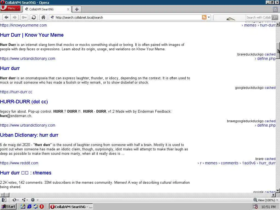280x210 pixels.
Task: Open the Hurr durr result title
Action: [x=10, y=68]
